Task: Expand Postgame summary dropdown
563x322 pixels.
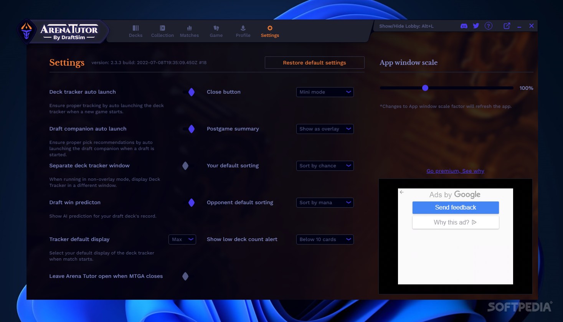Action: tap(325, 129)
